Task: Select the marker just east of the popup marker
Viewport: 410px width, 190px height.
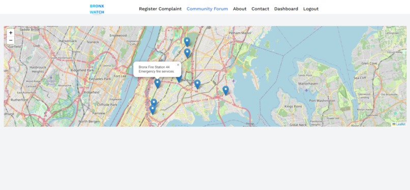Action: click(197, 84)
